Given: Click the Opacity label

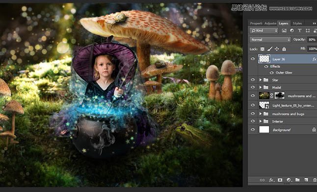Looking at the screenshot, I should point(299,39).
